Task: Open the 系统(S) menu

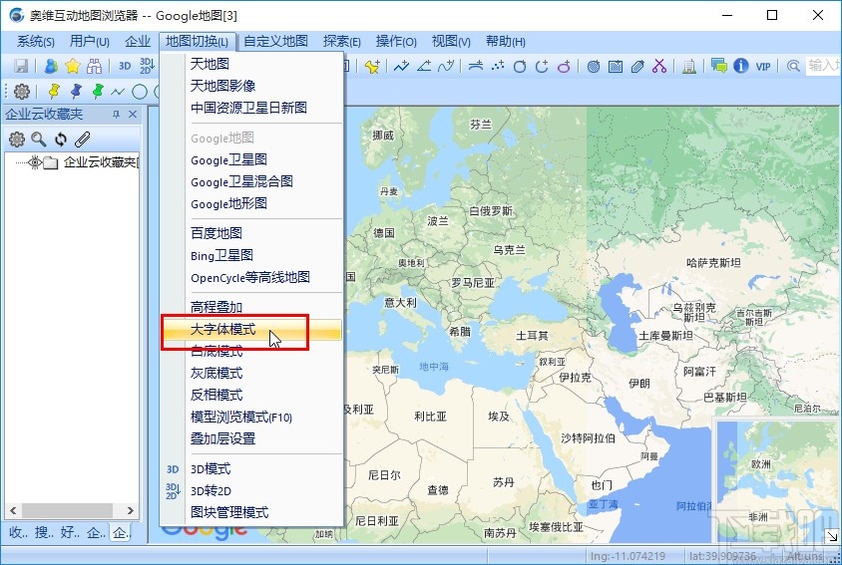Action: [36, 41]
